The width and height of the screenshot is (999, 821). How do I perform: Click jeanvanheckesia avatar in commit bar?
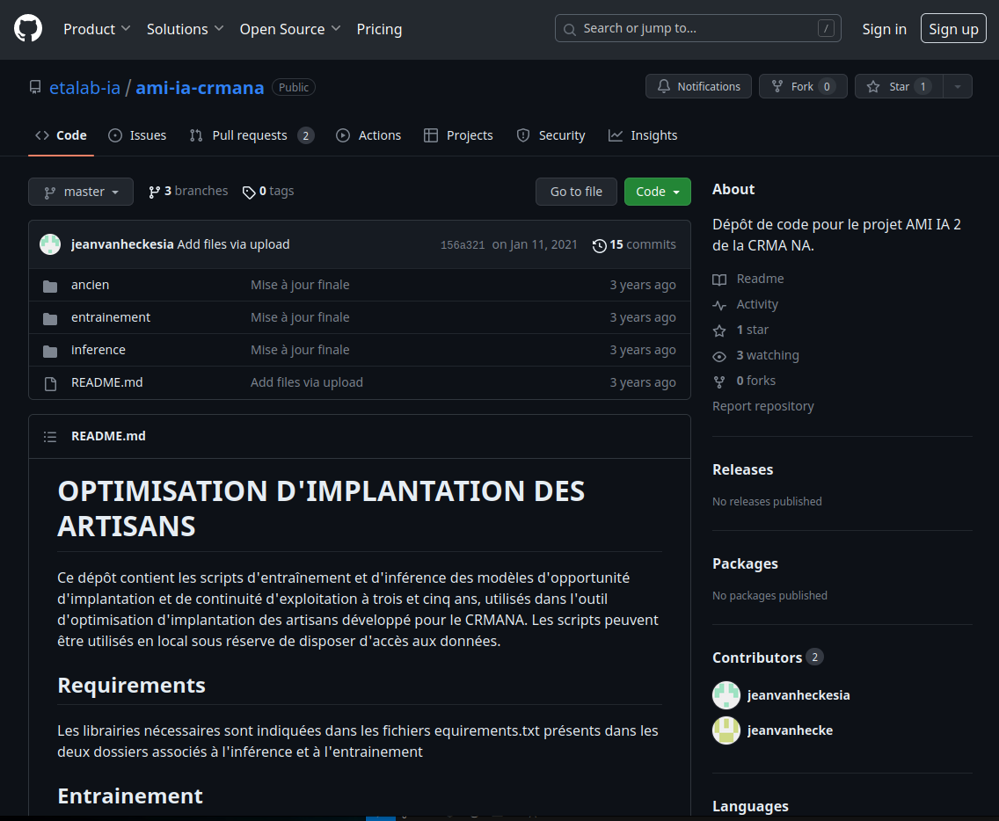pyautogui.click(x=50, y=244)
